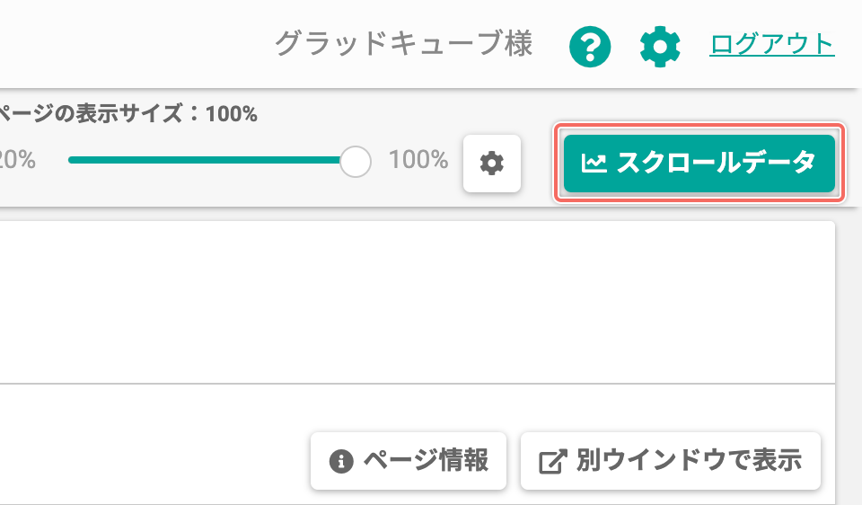Click the グラッドキューブ様 account name

click(x=403, y=45)
